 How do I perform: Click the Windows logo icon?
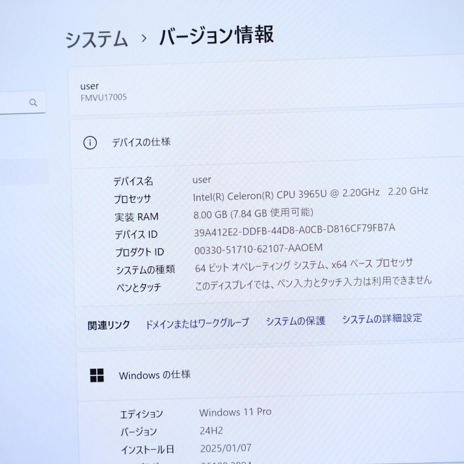click(97, 375)
